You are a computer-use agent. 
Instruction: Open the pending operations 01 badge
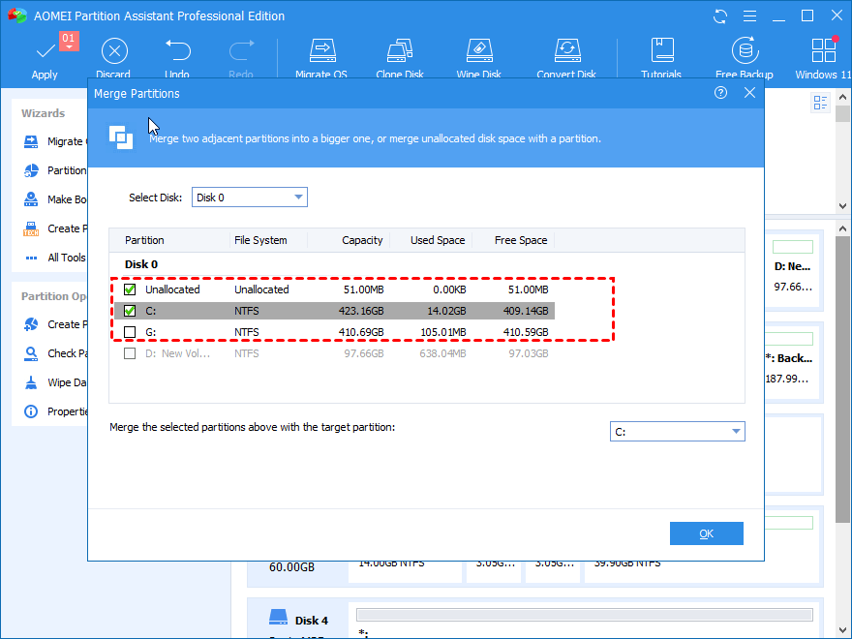click(69, 41)
